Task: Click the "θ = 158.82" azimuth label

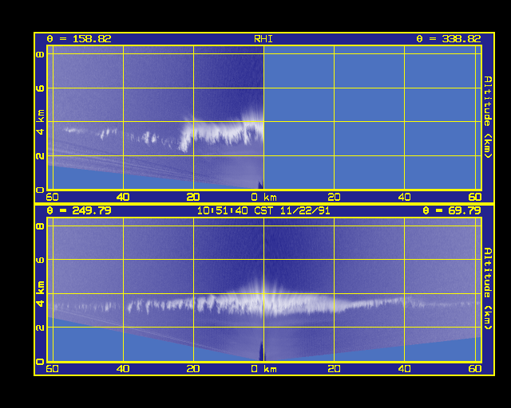Action: coord(79,39)
